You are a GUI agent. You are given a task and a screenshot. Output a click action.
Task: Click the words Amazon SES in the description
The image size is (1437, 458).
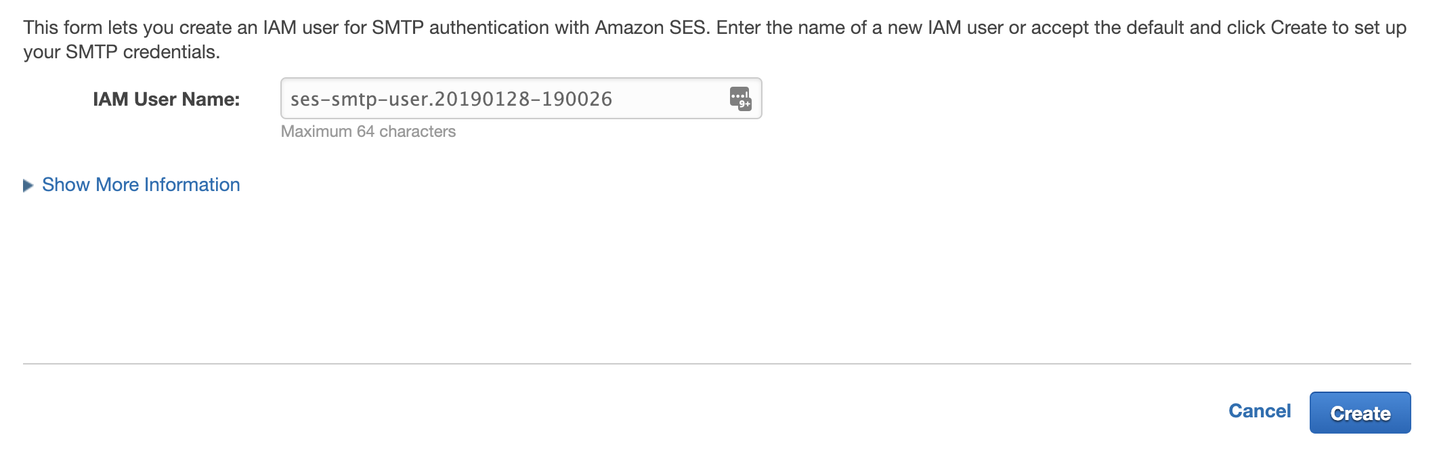tap(650, 28)
